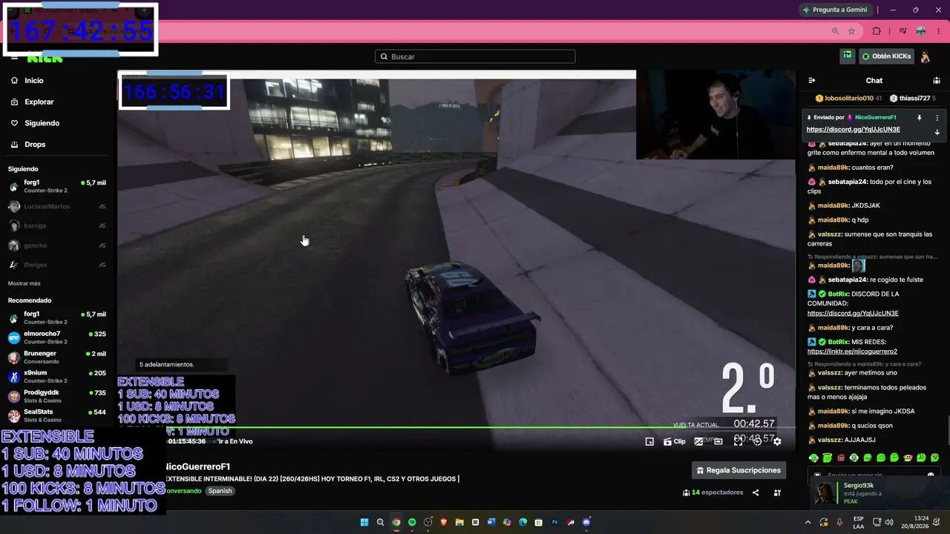Click Ir a En Vivo to jump live
This screenshot has width=950, height=534.
(235, 441)
